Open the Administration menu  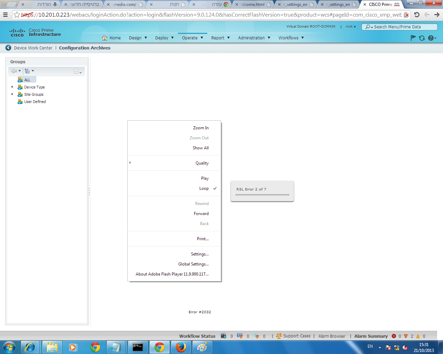click(254, 38)
